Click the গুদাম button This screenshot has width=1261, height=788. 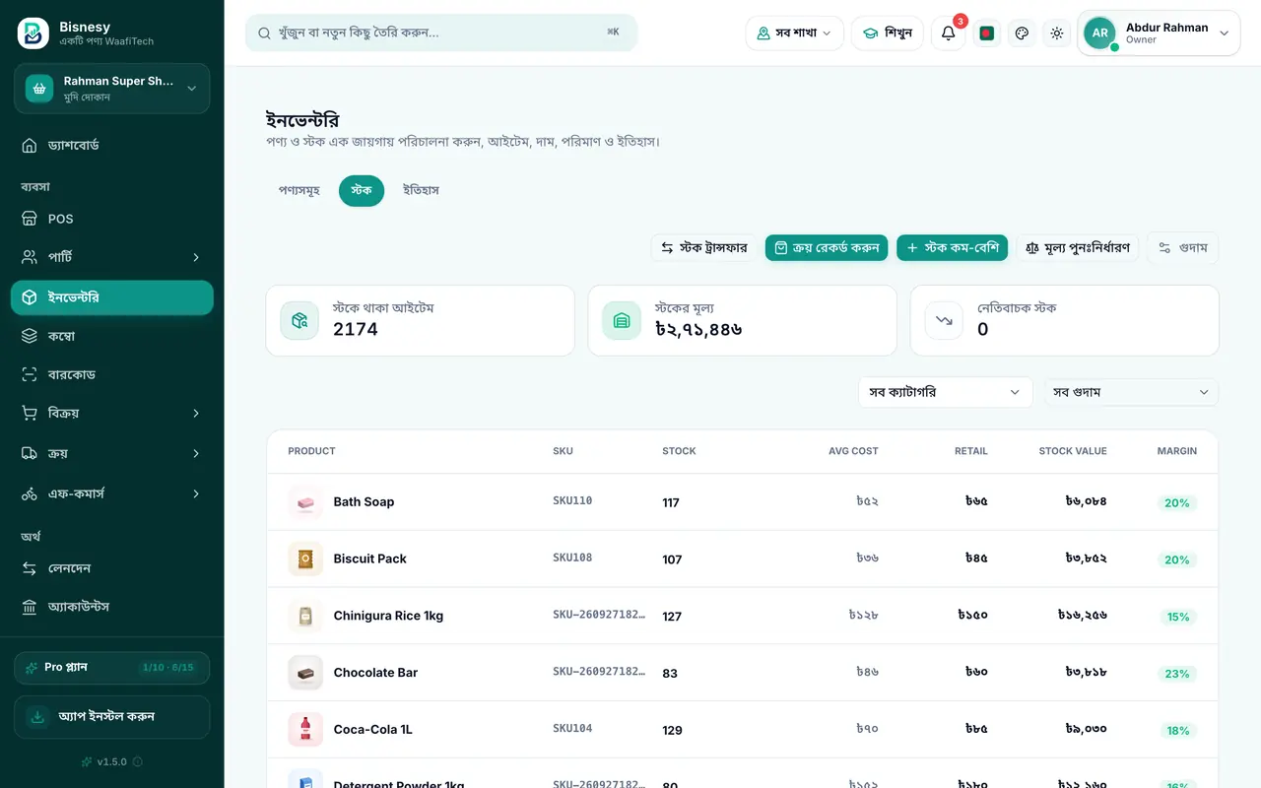click(1183, 248)
